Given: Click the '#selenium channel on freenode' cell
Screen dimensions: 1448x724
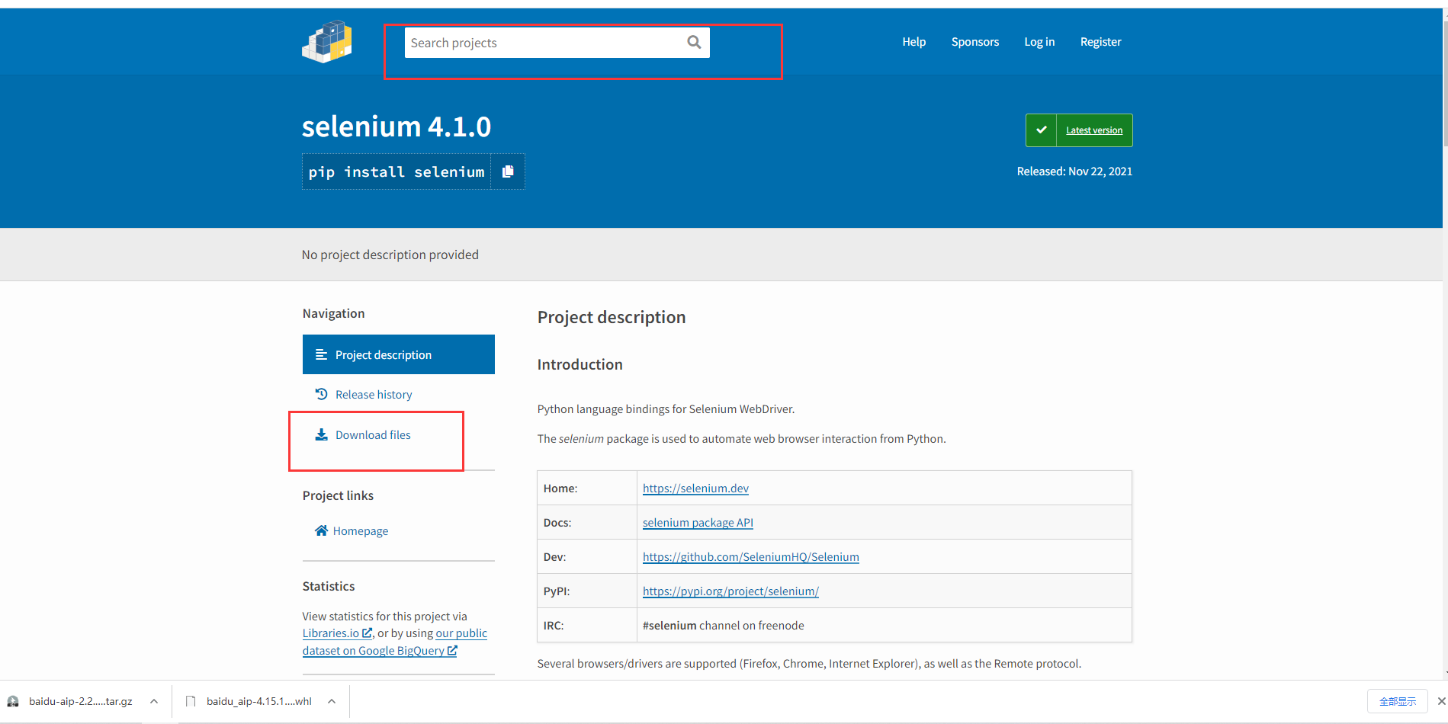Looking at the screenshot, I should pyautogui.click(x=884, y=625).
